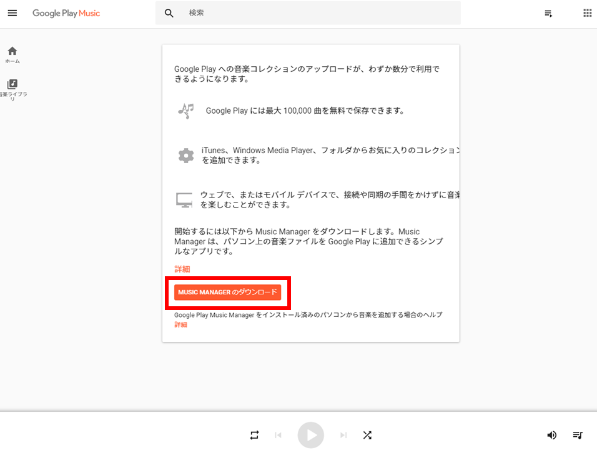597x450 pixels.
Task: Open the playback queue icon
Action: click(578, 435)
